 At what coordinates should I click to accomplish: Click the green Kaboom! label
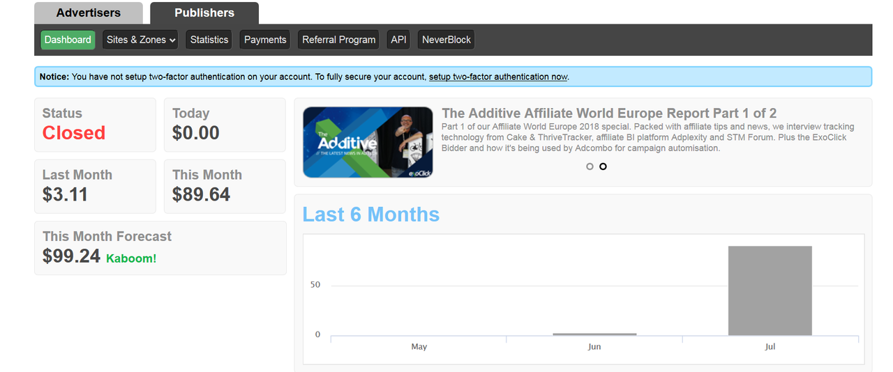tap(131, 258)
